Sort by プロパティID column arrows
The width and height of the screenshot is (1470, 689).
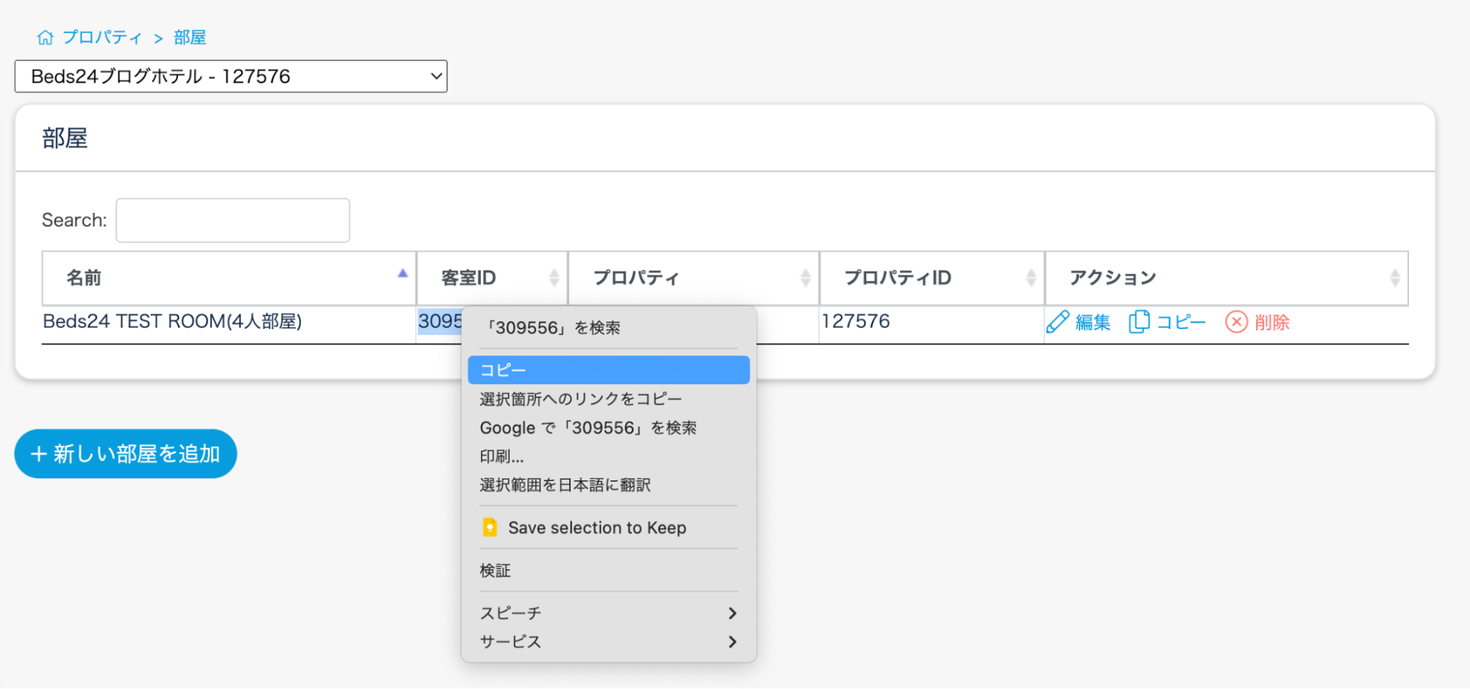pyautogui.click(x=1031, y=278)
